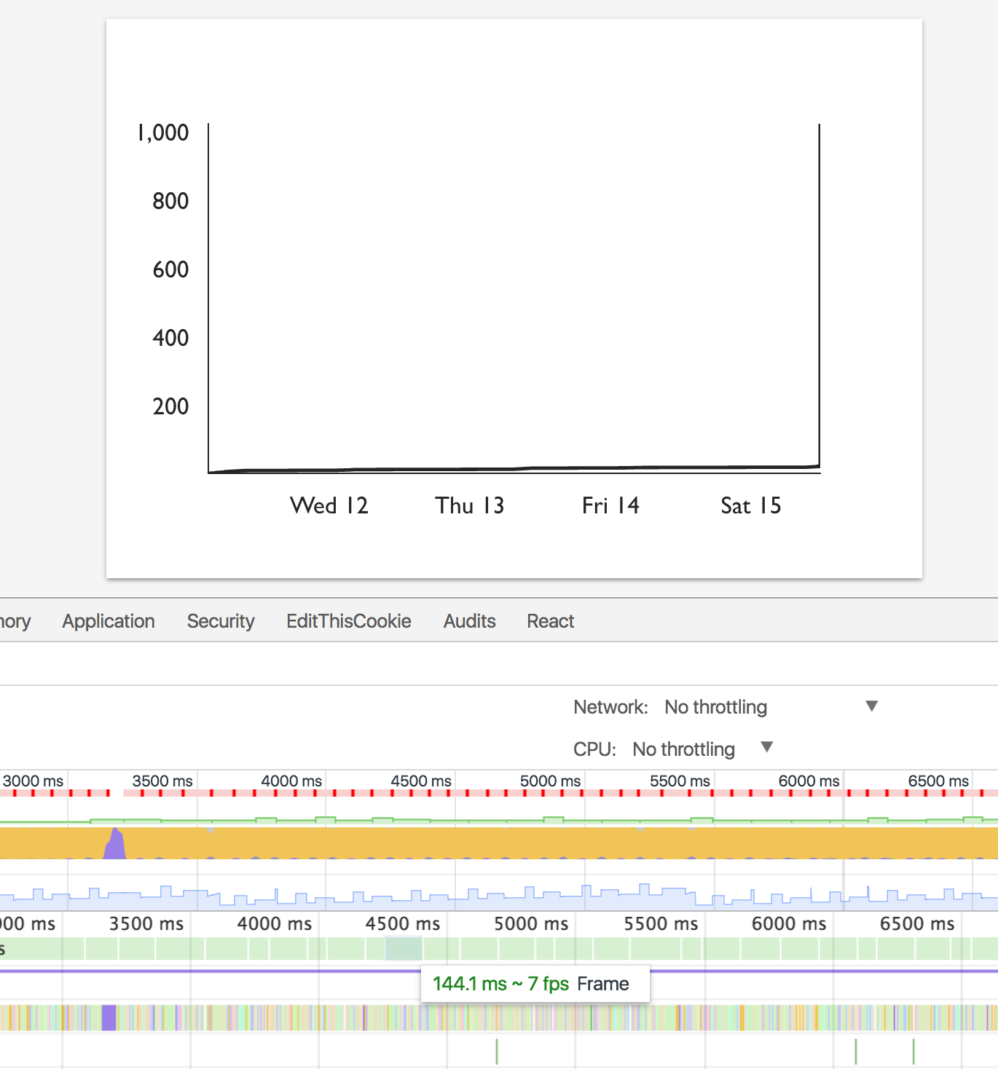Open the Network throttling dropdown
The width and height of the screenshot is (998, 1069).
click(771, 707)
